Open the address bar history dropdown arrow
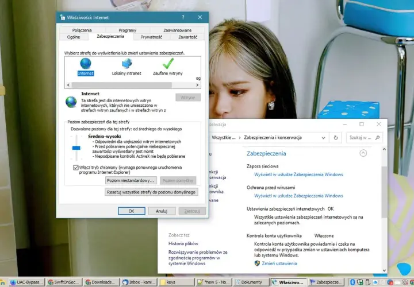 pos(323,138)
